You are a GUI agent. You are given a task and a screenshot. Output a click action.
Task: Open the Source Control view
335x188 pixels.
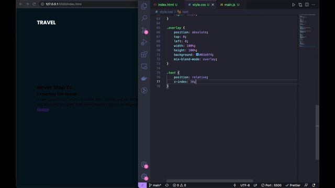(144, 30)
